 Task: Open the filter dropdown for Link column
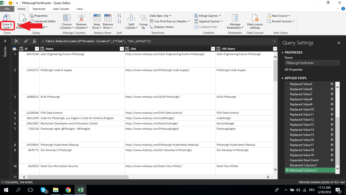pos(213,49)
